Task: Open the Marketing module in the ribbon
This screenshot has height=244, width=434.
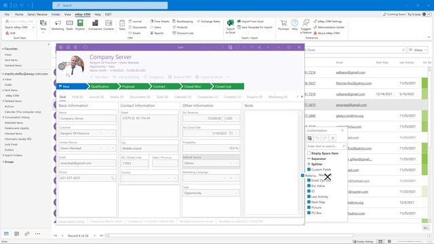Action: coord(58,25)
